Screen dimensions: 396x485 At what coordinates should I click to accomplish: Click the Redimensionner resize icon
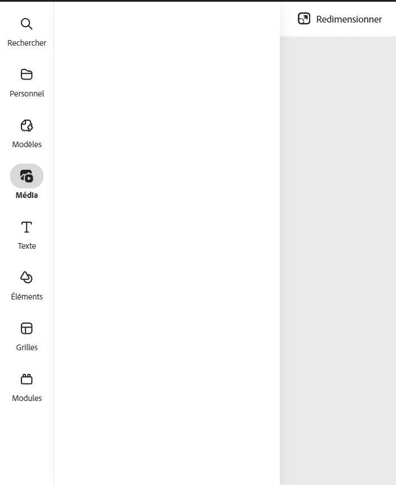304,19
